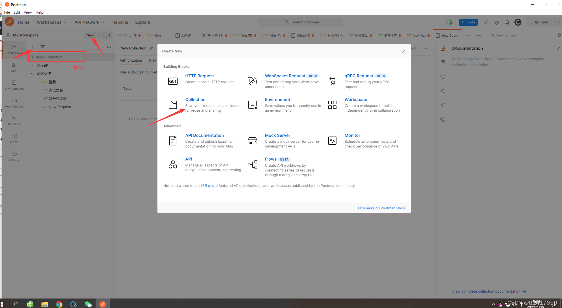Click the Windows Start button
The height and width of the screenshot is (308, 562).
pyautogui.click(x=2, y=304)
